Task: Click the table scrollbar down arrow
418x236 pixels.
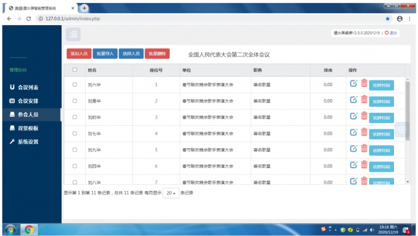Action: (408, 182)
